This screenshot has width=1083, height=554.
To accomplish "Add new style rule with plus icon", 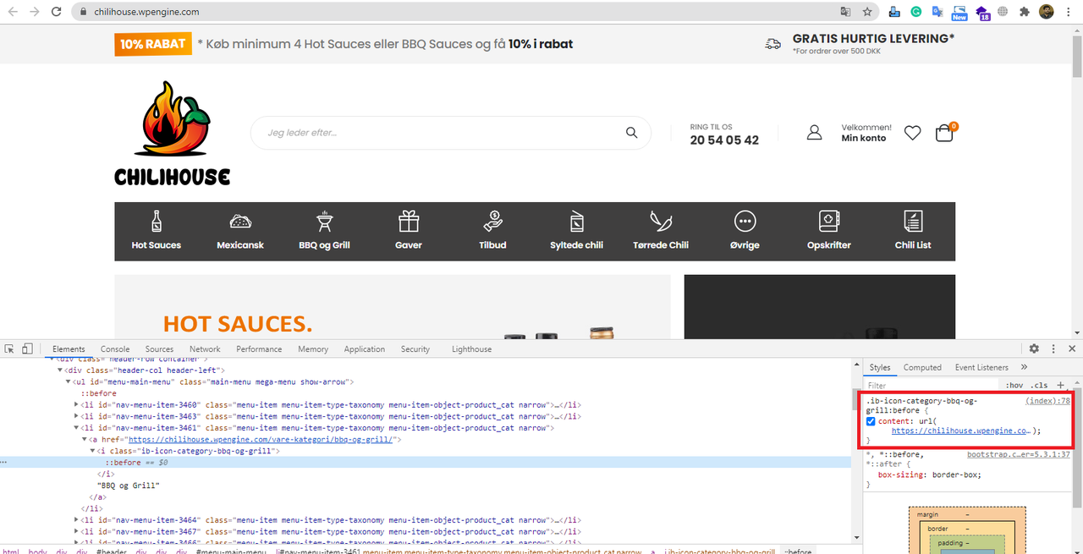I will (1061, 385).
